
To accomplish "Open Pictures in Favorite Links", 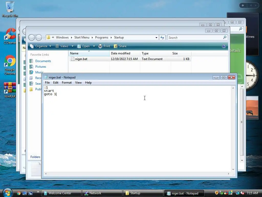I will pos(41,67).
